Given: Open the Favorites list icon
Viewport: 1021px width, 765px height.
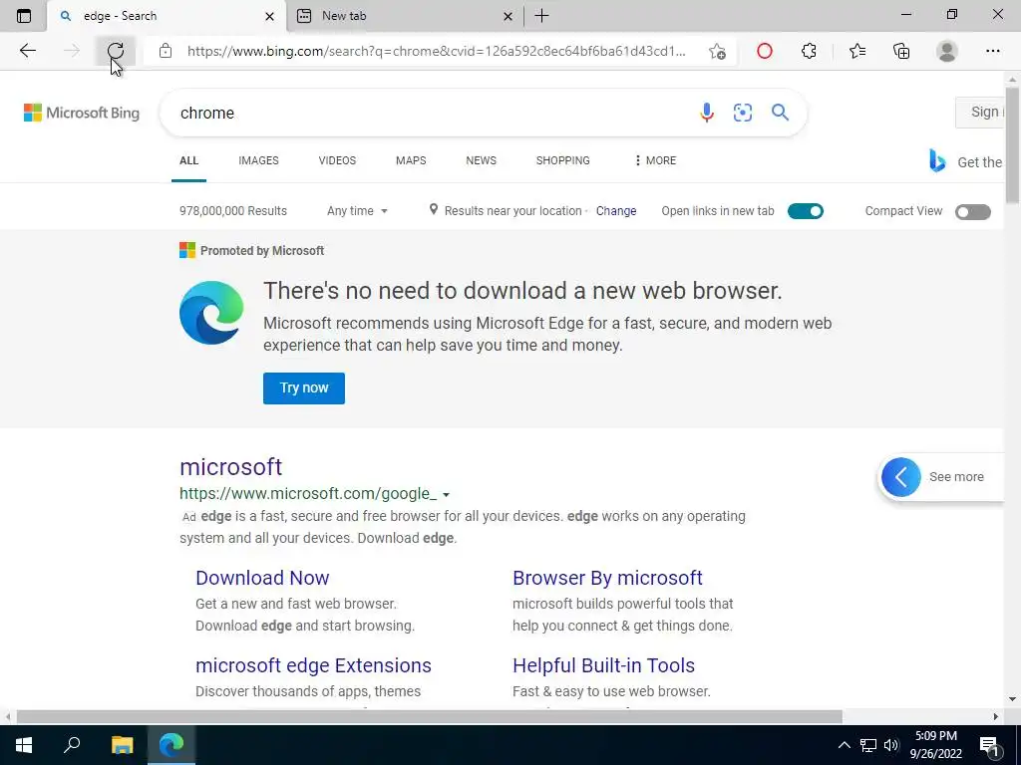Looking at the screenshot, I should (x=857, y=51).
